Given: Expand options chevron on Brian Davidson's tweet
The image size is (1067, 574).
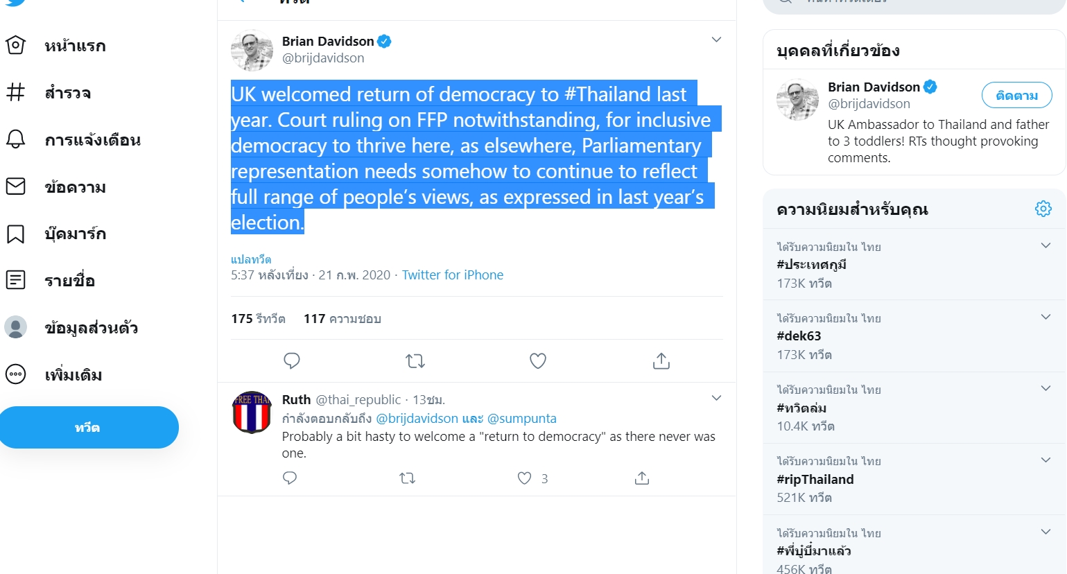Looking at the screenshot, I should pyautogui.click(x=716, y=40).
